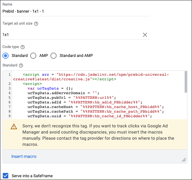Click the code editor vertical scrollbar
This screenshot has height=180, width=192.
point(186,82)
